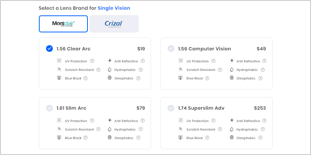Click 'Anti Reflective' text in 1.56 Computer Vision
The image size is (311, 155).
point(248,61)
